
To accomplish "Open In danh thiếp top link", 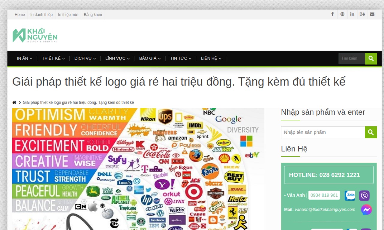I will point(41,15).
